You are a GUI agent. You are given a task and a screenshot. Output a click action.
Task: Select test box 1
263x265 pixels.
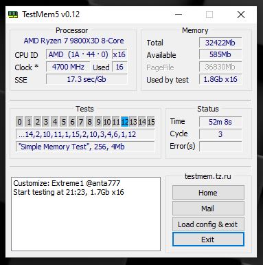pos(29,122)
